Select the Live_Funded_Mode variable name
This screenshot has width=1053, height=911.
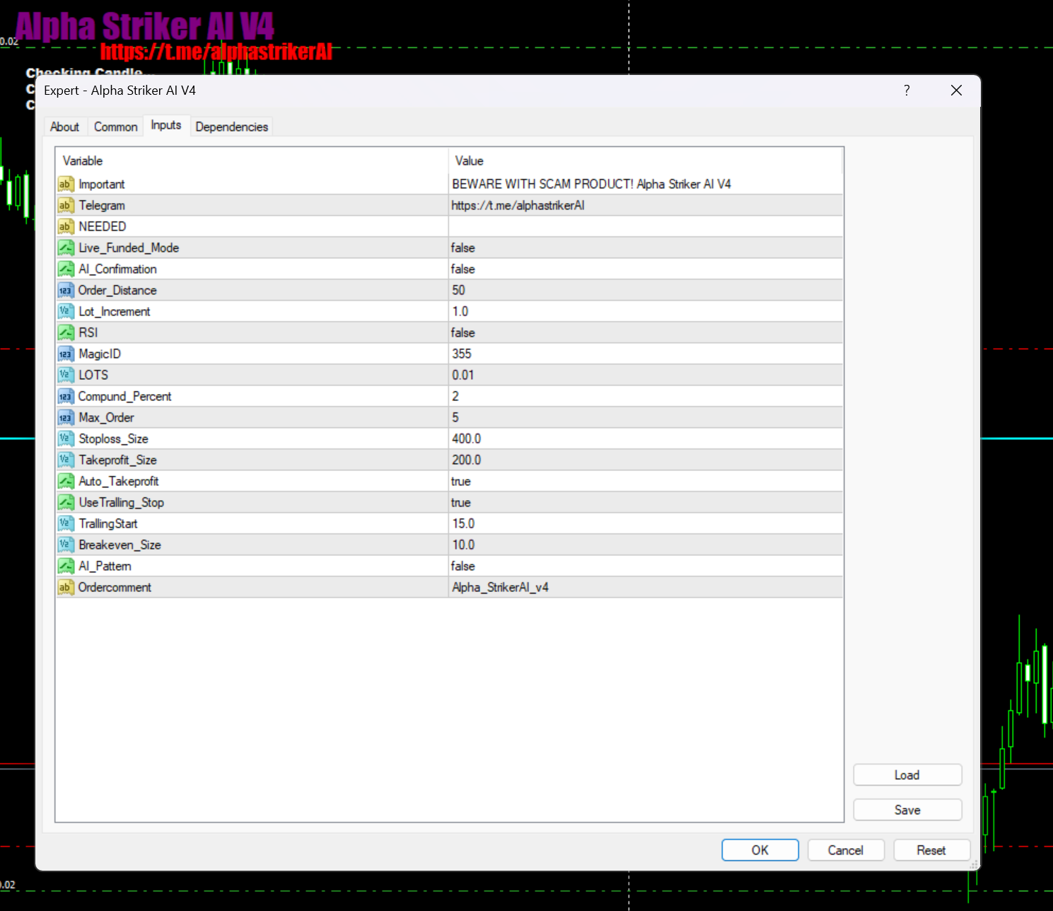pyautogui.click(x=129, y=248)
